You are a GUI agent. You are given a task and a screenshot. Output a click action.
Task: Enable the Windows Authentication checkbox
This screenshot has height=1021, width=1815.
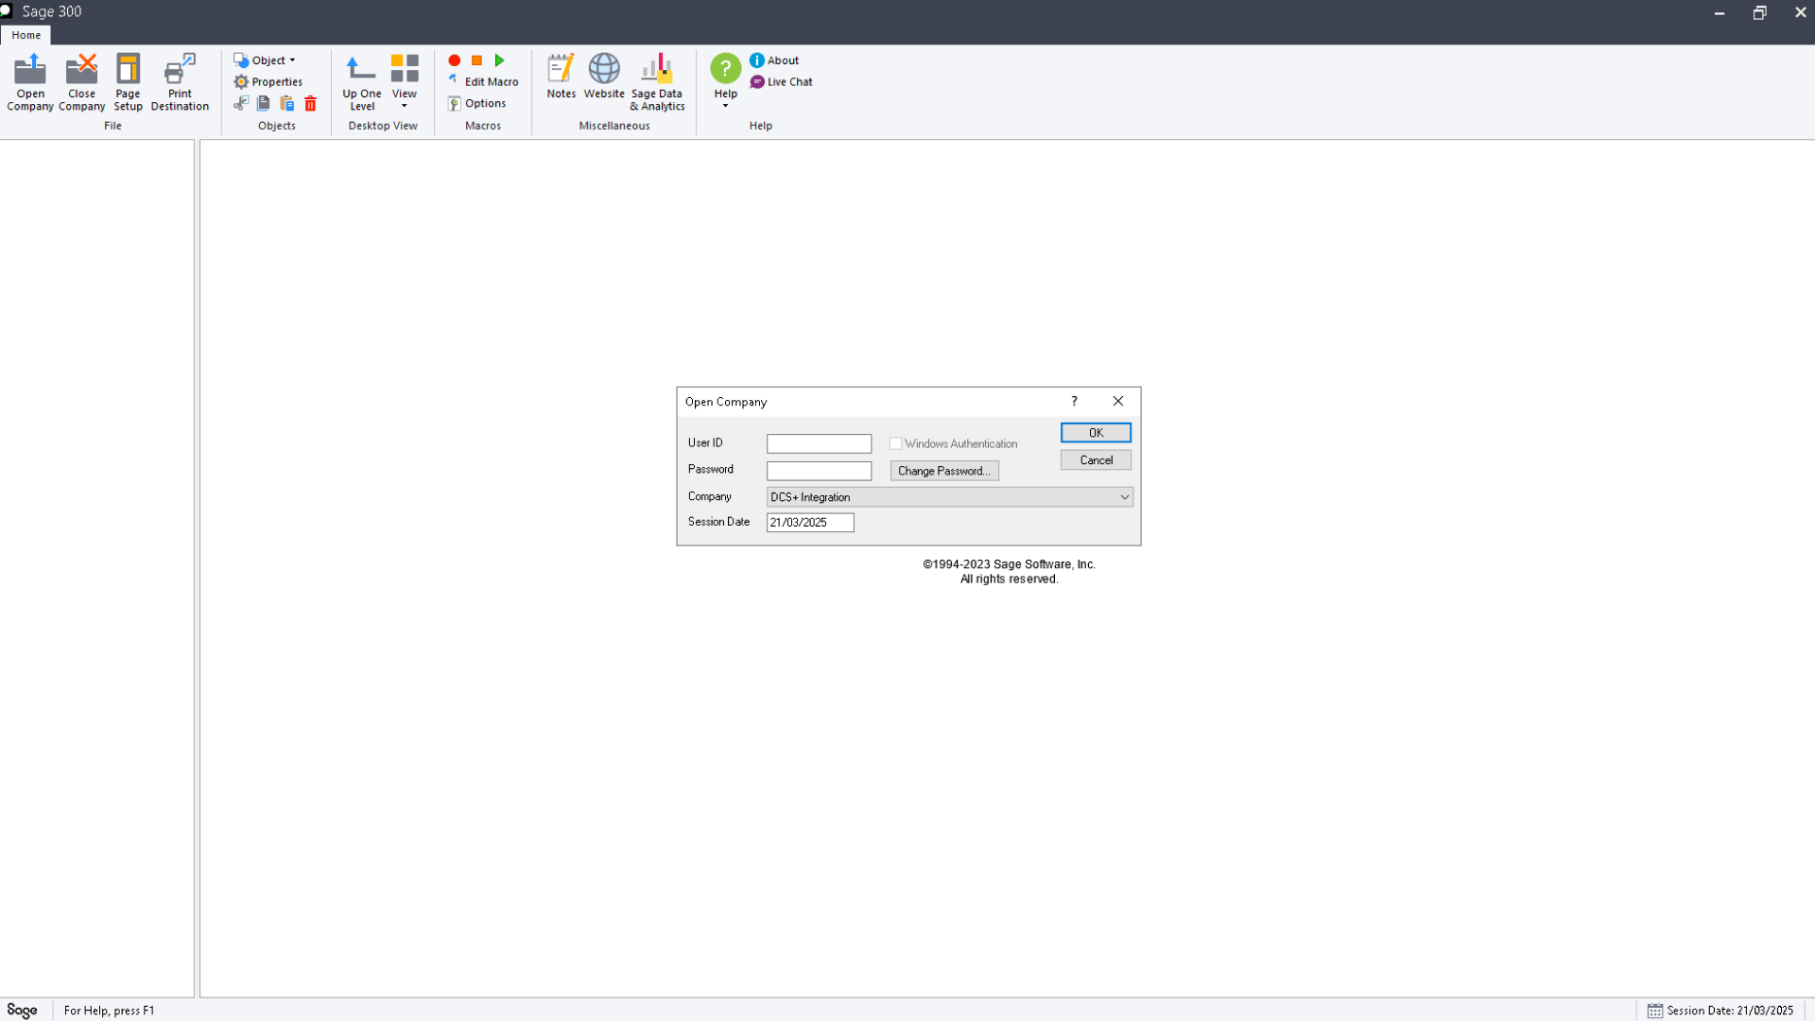(x=895, y=443)
